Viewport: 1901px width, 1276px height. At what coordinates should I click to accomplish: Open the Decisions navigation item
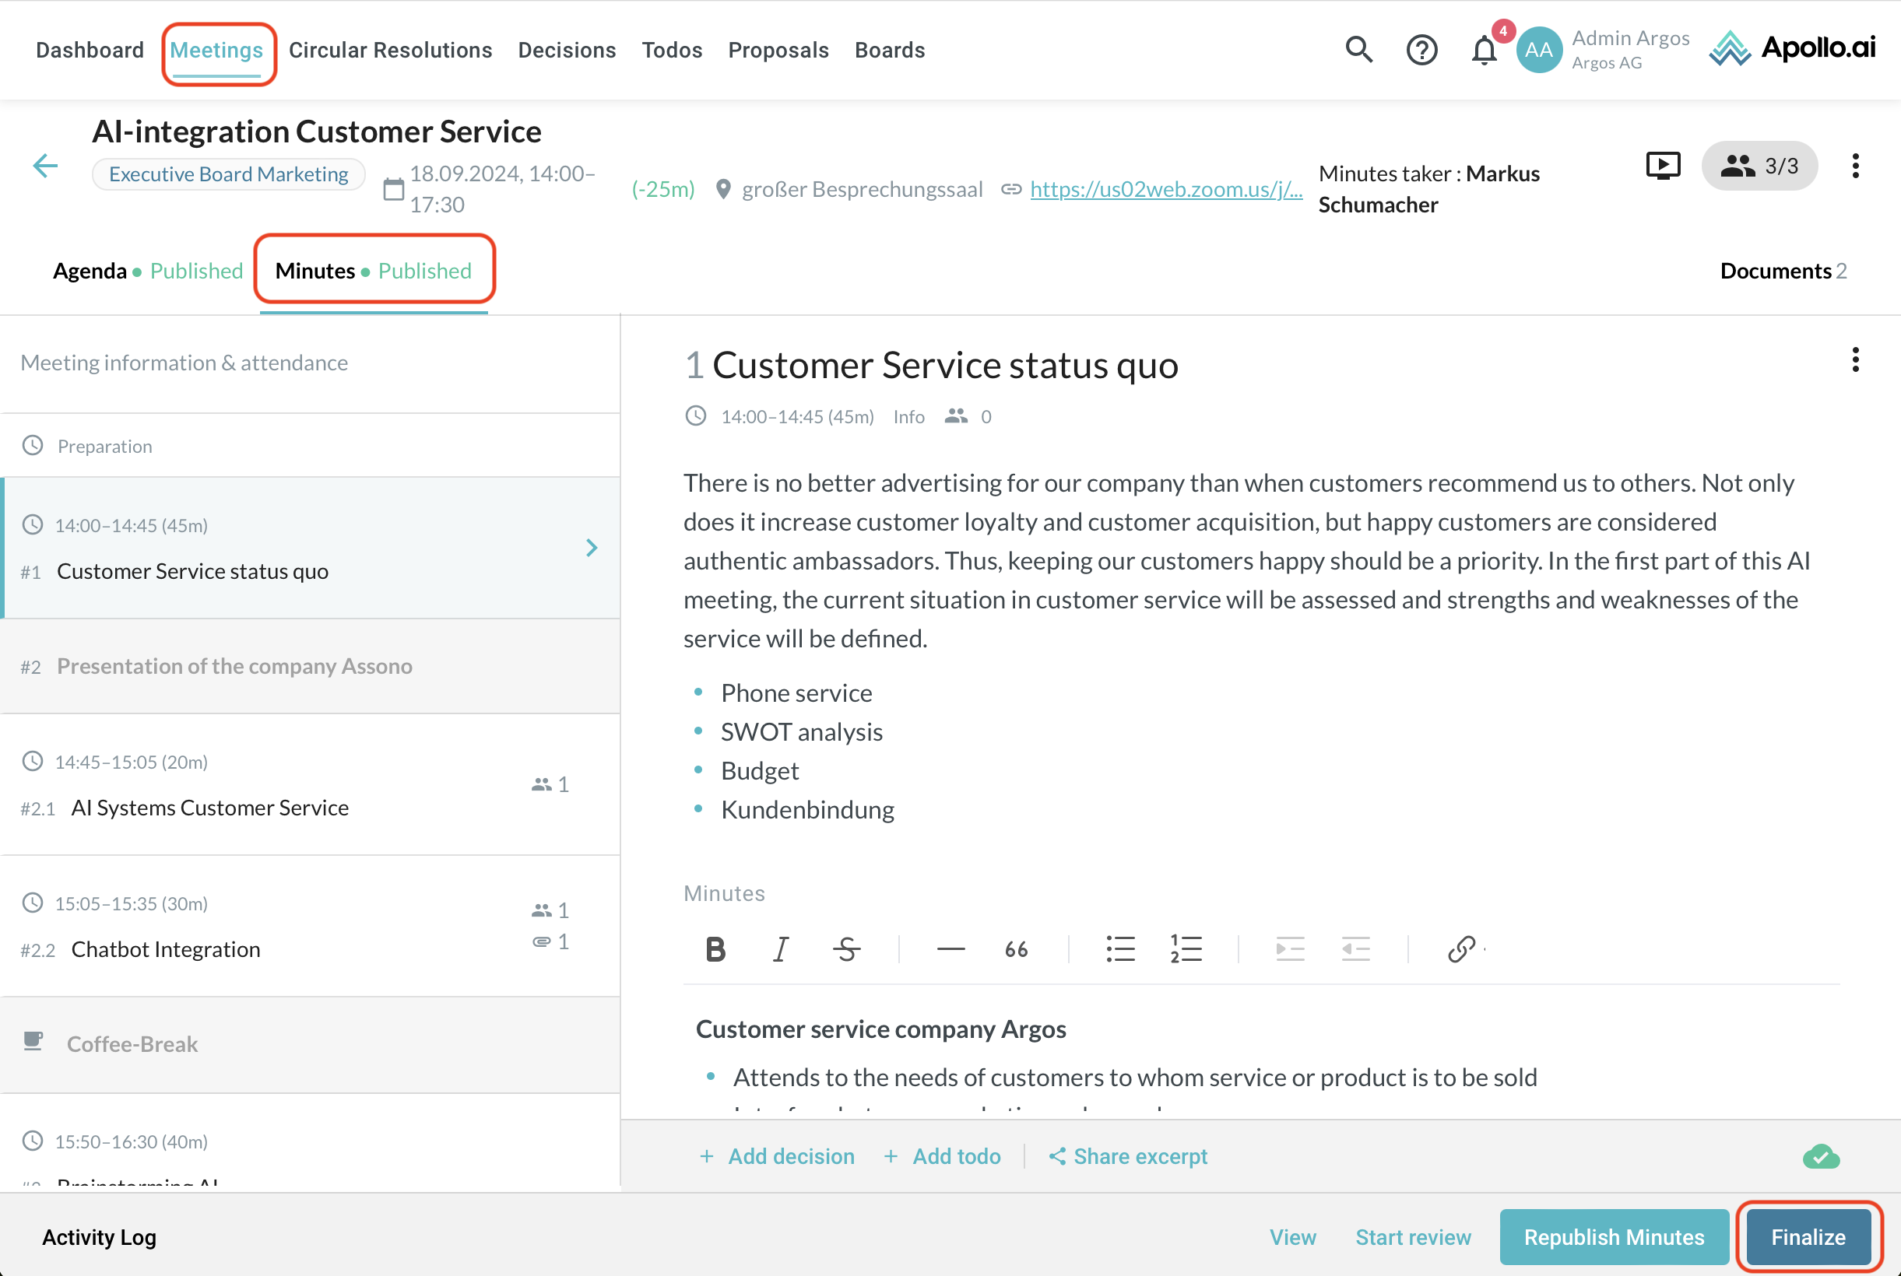click(x=567, y=51)
